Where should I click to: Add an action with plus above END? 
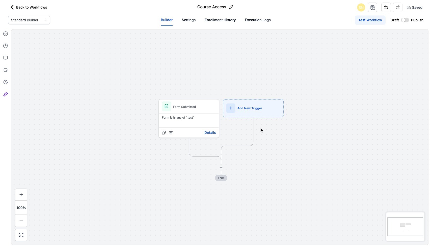click(x=221, y=168)
